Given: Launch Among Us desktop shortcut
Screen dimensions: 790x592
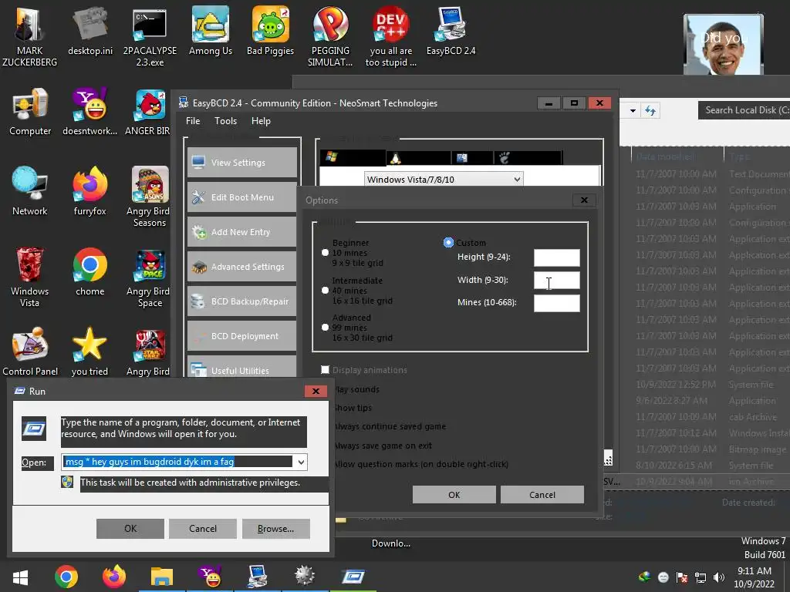Looking at the screenshot, I should coord(210,31).
